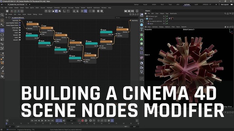The height and width of the screenshot is (131, 234).
Task: Click the Z axis lock icon
Action: tap(18, 11)
